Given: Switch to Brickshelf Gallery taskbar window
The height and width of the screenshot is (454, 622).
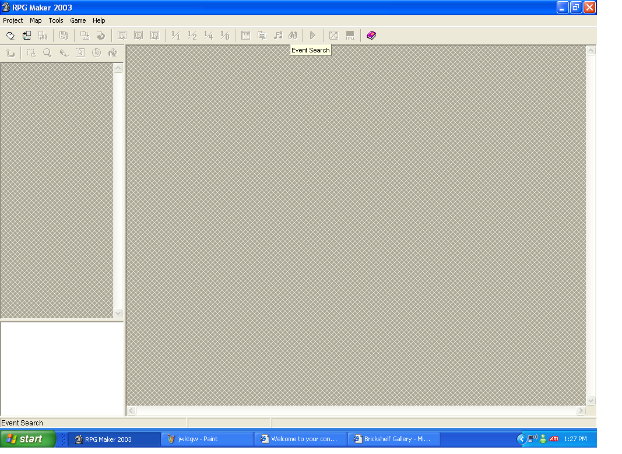Looking at the screenshot, I should (393, 439).
